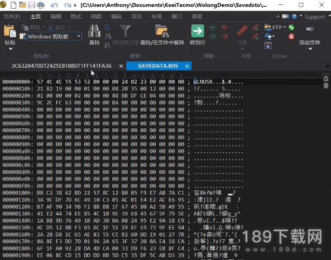Click the 视图 View ribbon tab
331x260 pixels.
pyautogui.click(x=96, y=16)
